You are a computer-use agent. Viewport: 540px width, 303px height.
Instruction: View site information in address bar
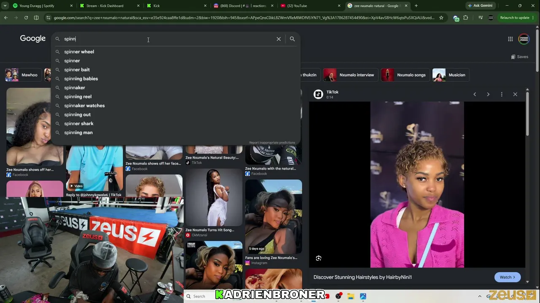pos(49,18)
